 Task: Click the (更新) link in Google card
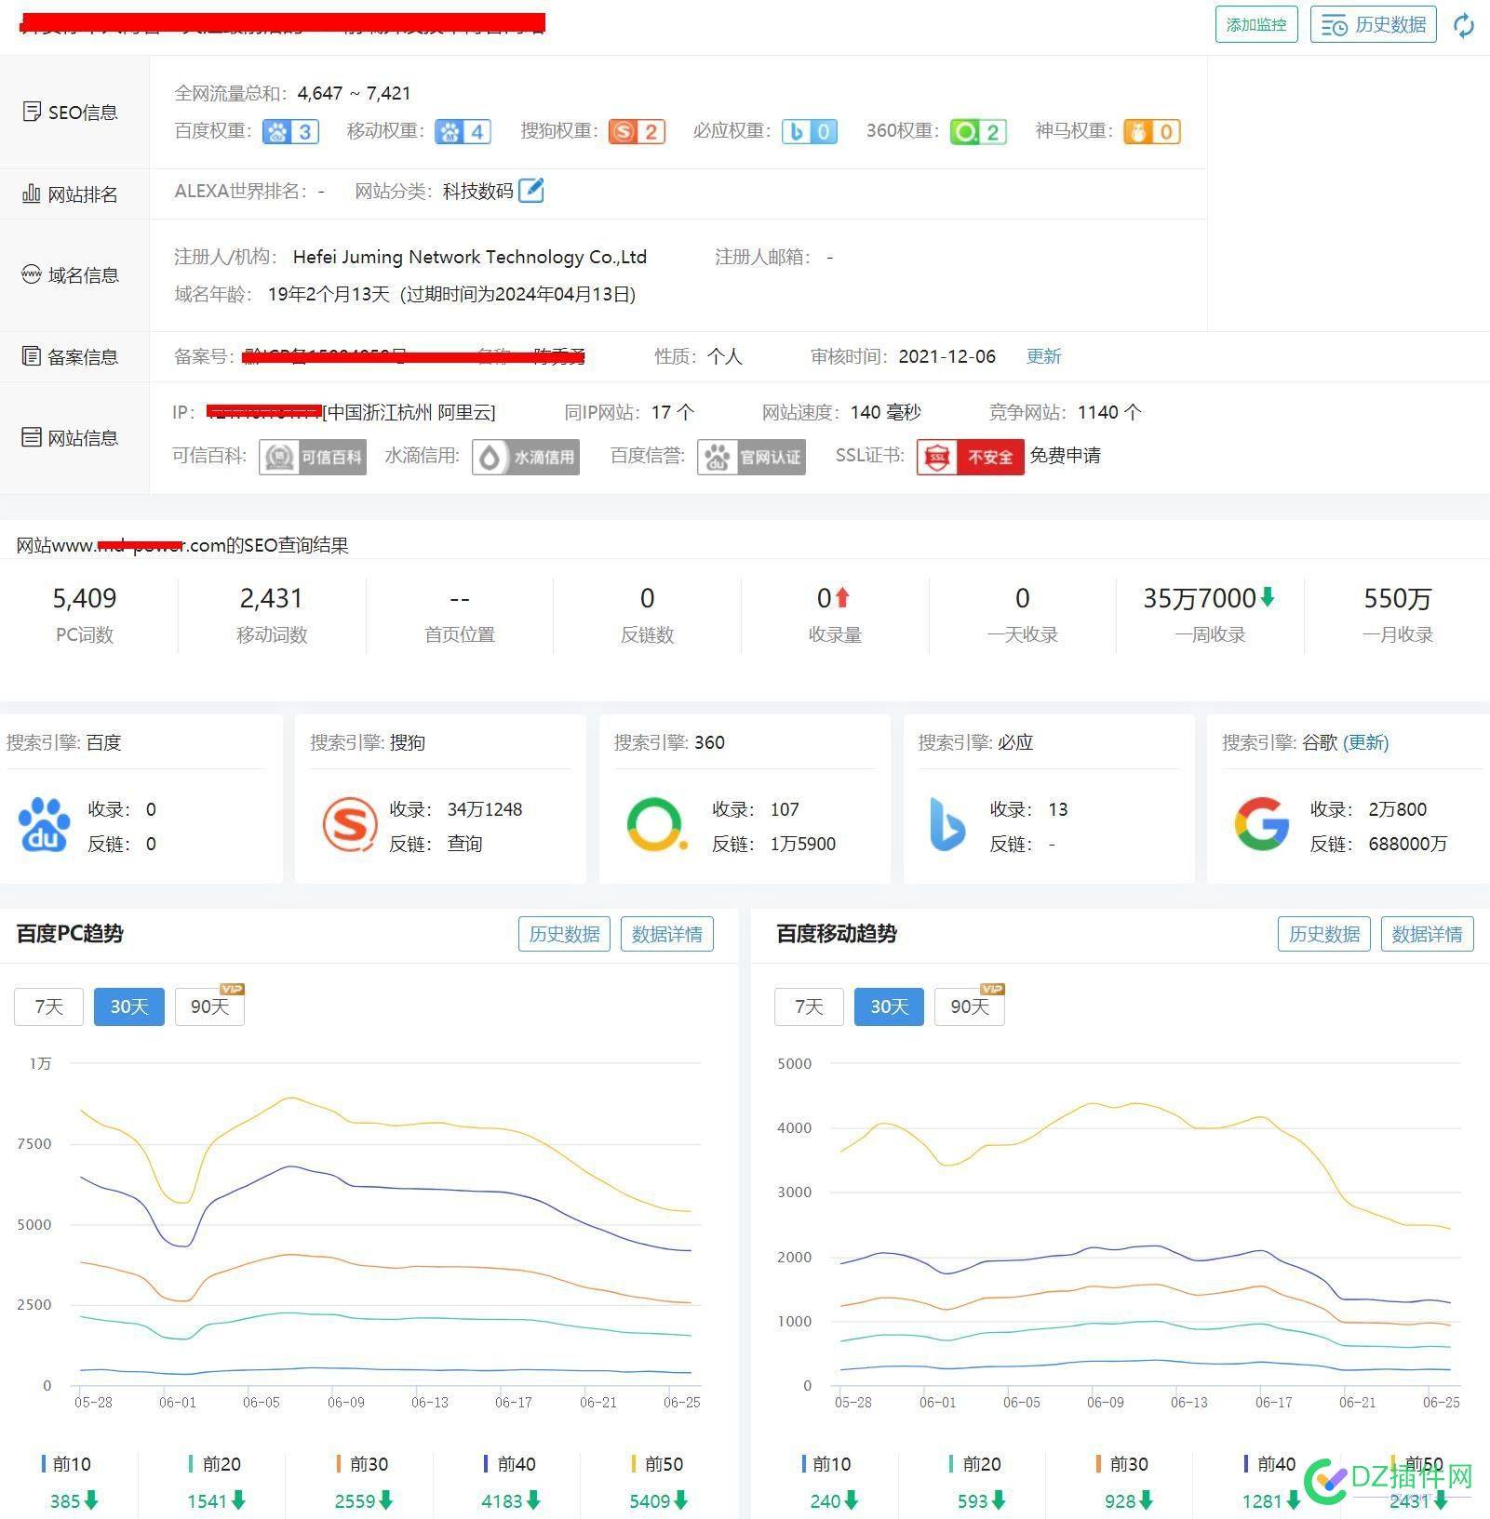(x=1365, y=742)
